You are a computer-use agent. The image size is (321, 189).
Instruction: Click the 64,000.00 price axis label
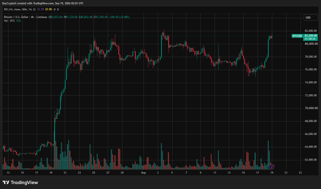pos(311,147)
